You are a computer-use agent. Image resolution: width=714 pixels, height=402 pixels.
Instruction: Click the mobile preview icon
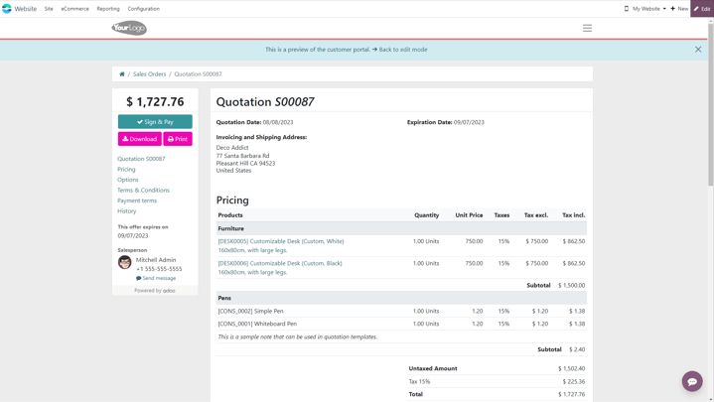click(x=626, y=9)
